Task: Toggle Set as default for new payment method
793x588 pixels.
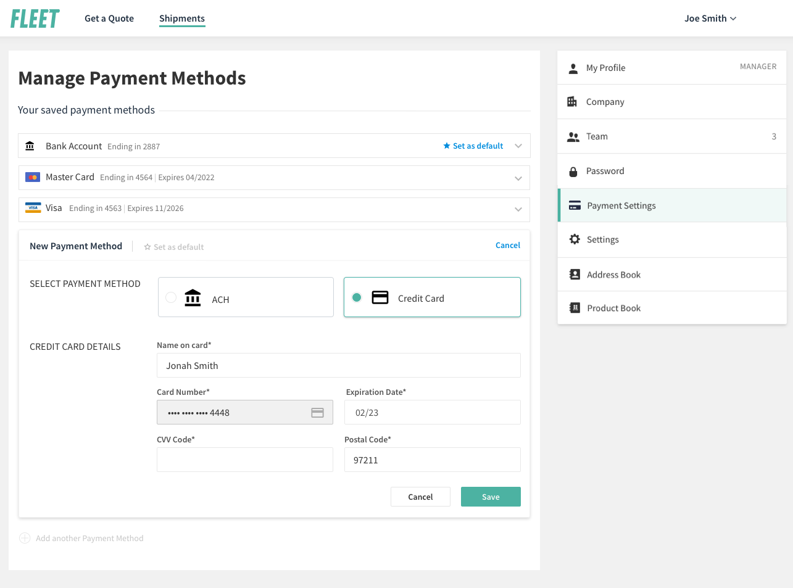Action: pyautogui.click(x=173, y=247)
